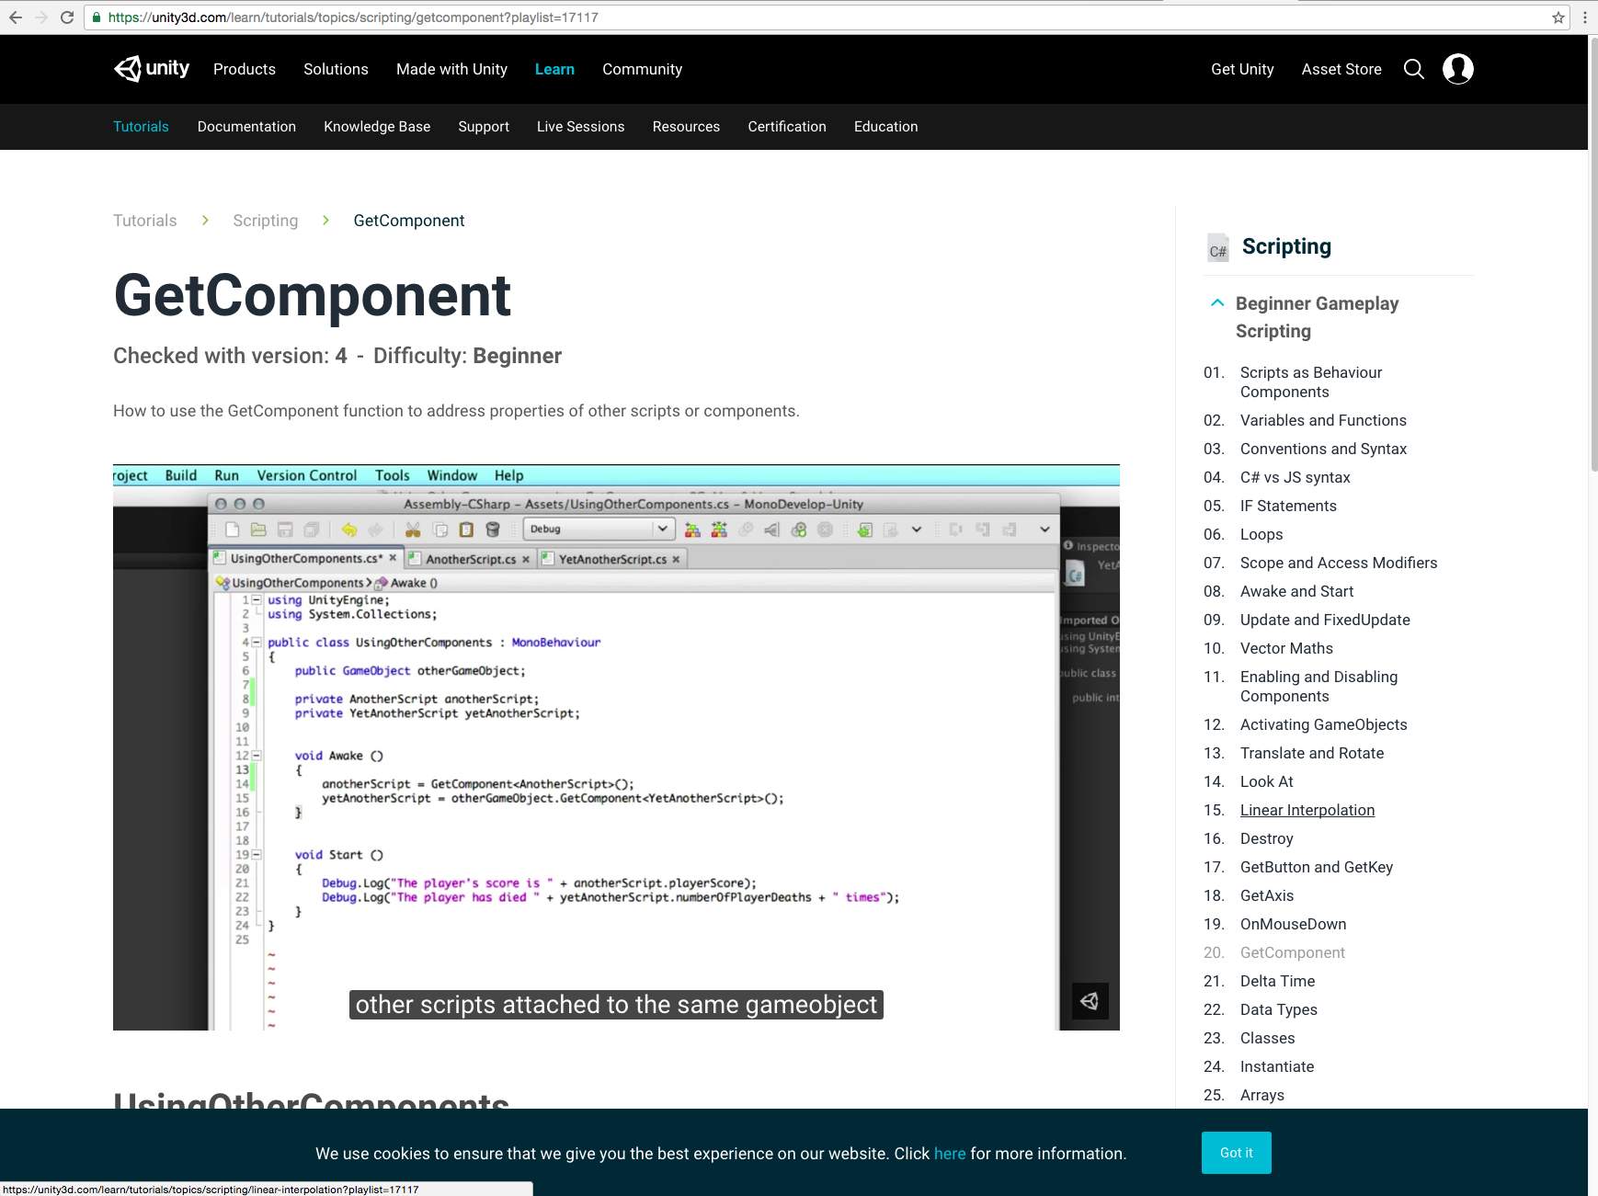Screen dimensions: 1598x1196
Task: Open the Documentation tab
Action: [246, 127]
